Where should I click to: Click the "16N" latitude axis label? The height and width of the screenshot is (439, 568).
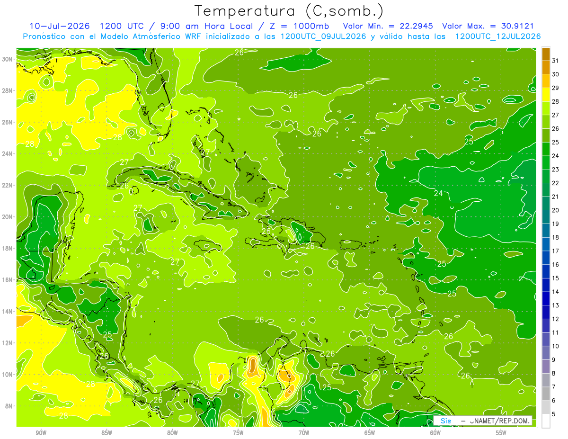point(8,280)
